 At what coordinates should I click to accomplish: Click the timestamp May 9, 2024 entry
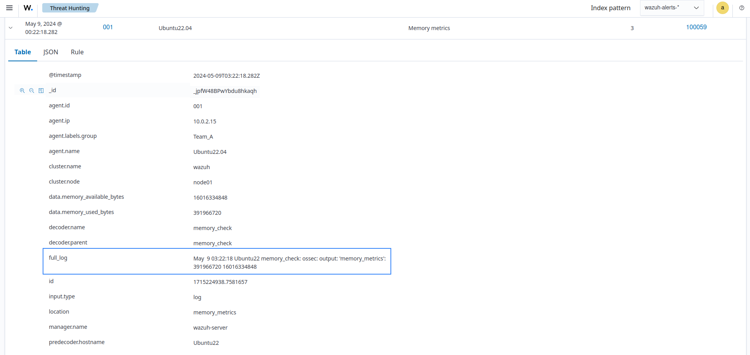[x=43, y=28]
